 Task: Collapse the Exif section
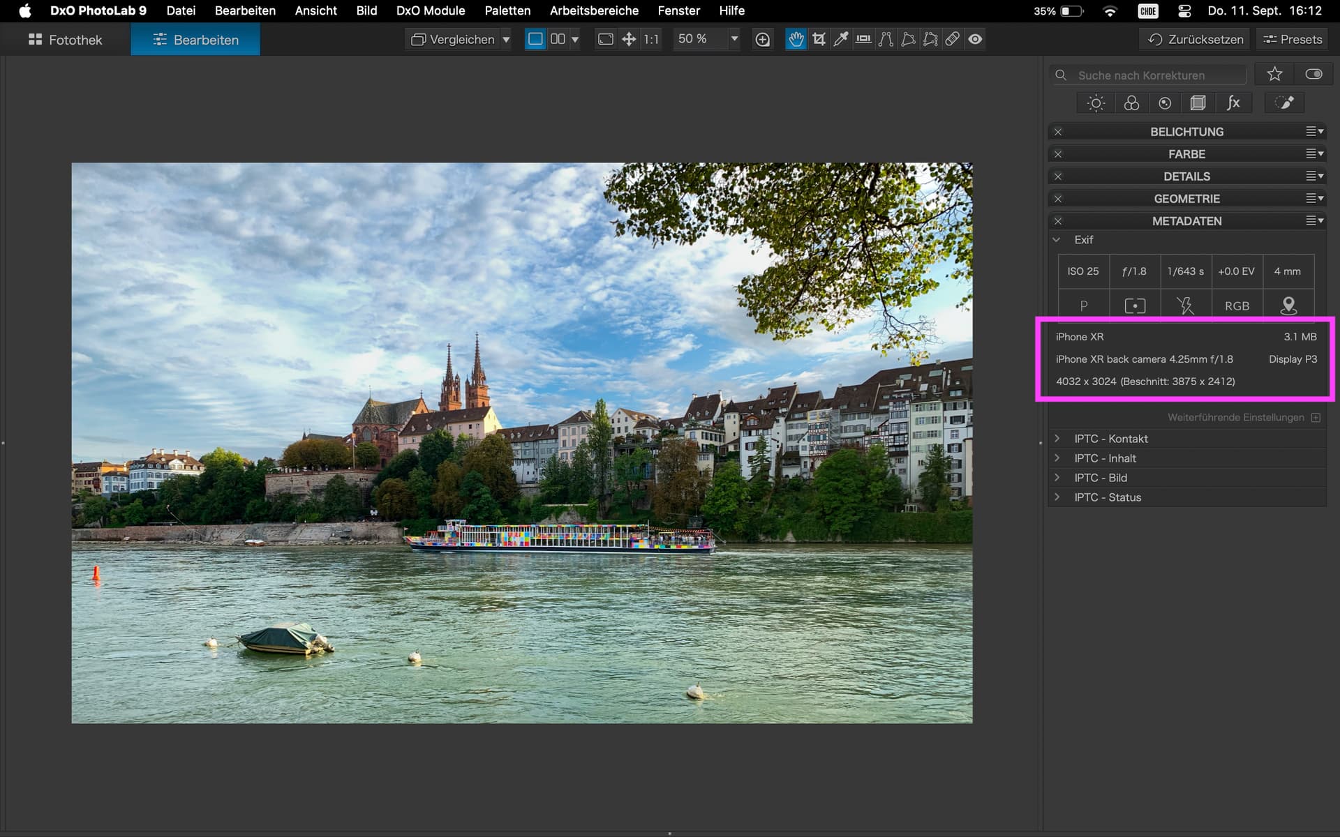click(1057, 240)
